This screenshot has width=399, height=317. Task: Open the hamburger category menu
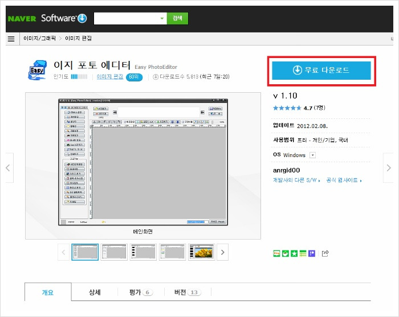[11, 39]
